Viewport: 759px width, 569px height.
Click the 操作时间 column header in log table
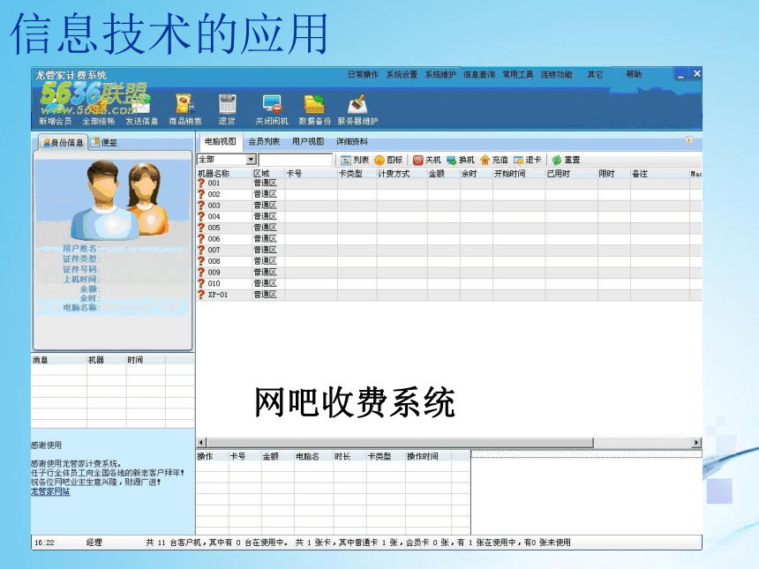(x=428, y=456)
